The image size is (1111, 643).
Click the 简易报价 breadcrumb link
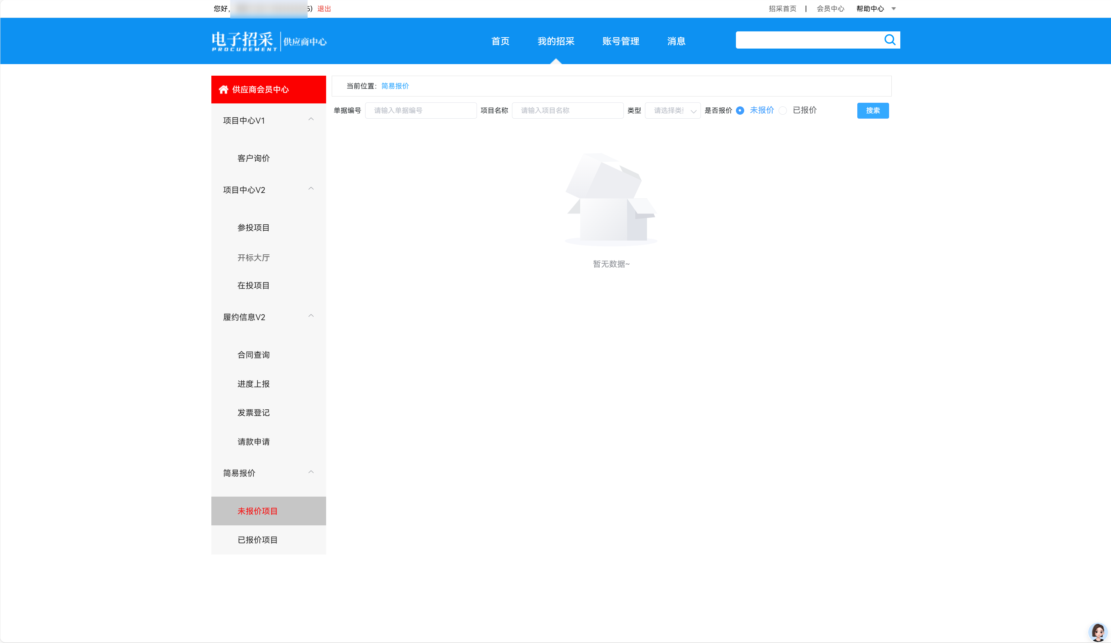click(x=395, y=86)
